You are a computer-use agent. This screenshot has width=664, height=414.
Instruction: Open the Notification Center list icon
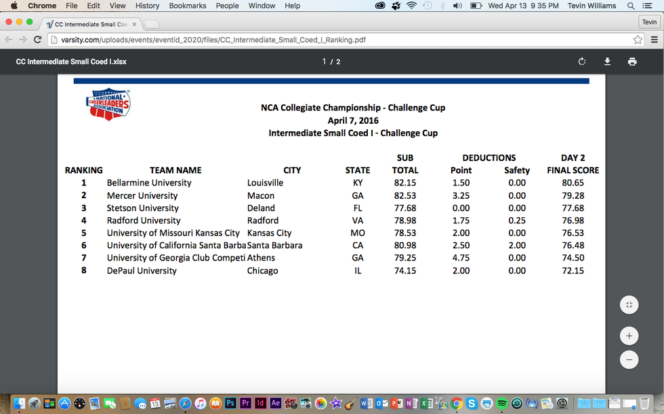(x=651, y=5)
